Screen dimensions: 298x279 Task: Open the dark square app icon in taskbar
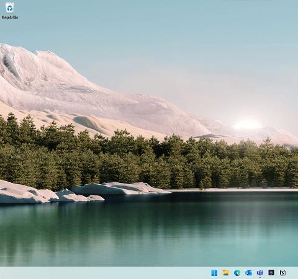[271, 273]
